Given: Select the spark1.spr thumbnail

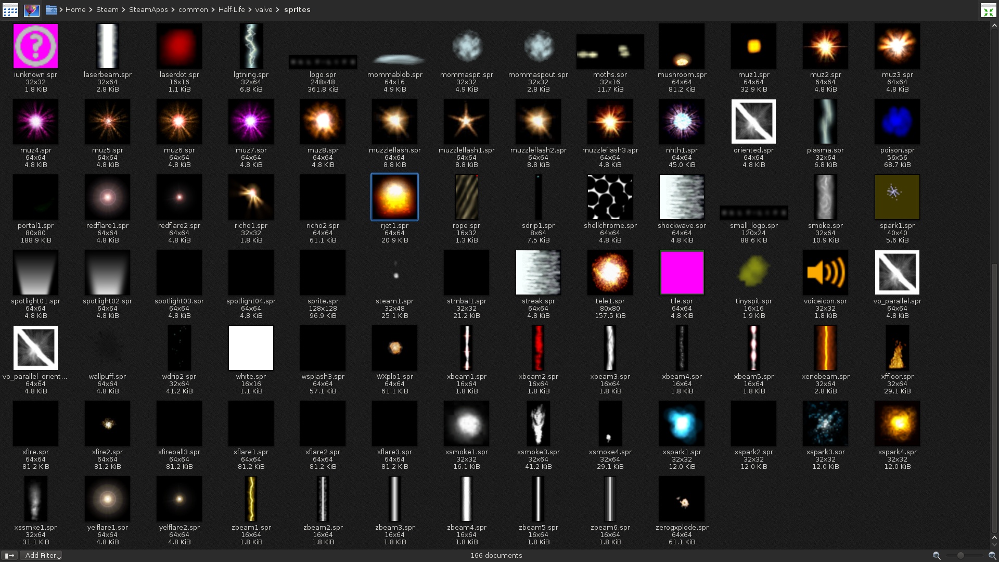Looking at the screenshot, I should click(897, 197).
